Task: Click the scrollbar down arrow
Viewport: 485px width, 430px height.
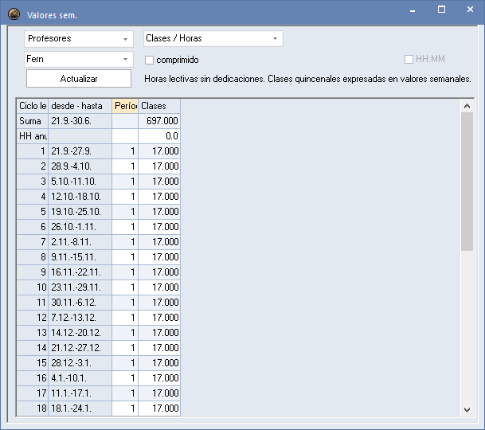Action: pyautogui.click(x=467, y=410)
